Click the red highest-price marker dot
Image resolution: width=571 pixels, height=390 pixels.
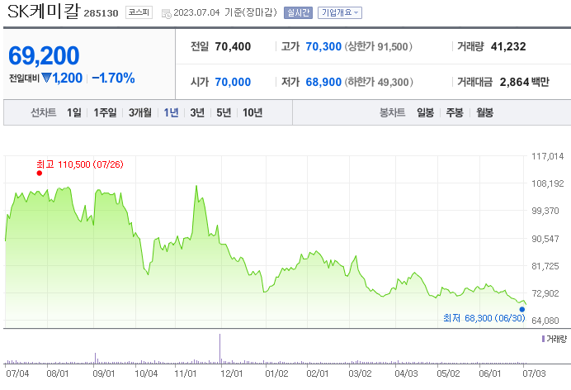click(x=40, y=174)
